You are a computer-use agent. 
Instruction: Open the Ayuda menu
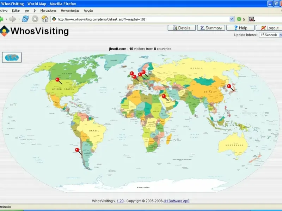pyautogui.click(x=88, y=11)
